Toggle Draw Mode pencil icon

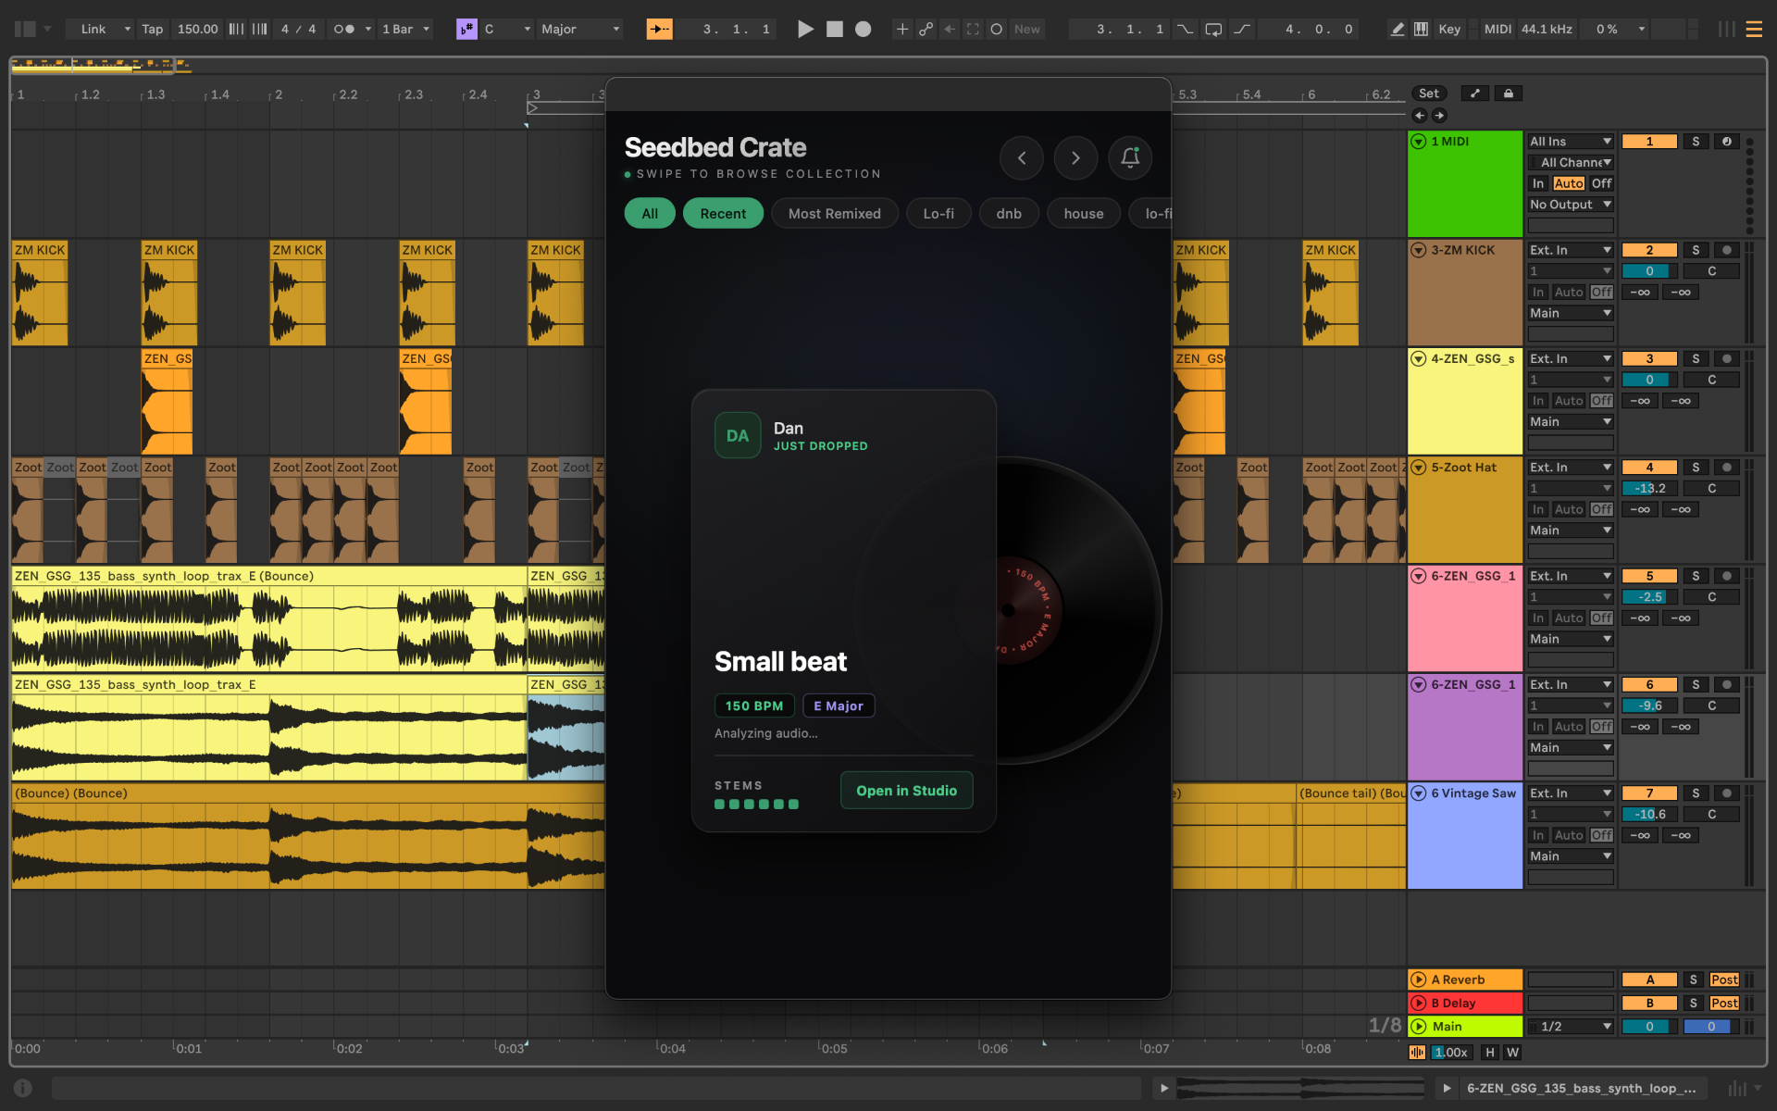1397,29
